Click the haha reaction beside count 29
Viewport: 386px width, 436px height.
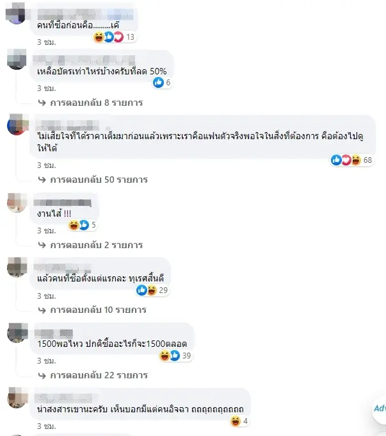[x=152, y=290]
